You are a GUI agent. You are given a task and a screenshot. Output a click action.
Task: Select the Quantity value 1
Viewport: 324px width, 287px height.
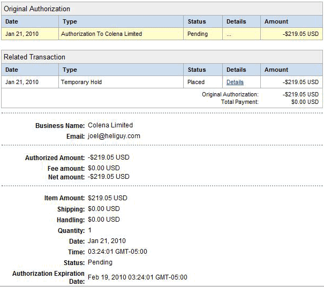click(89, 230)
